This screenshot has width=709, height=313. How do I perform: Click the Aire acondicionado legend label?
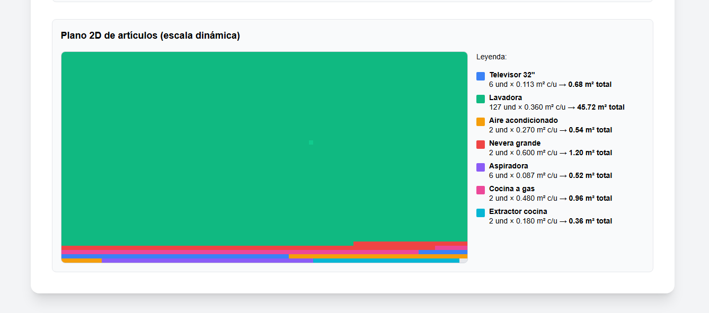(x=523, y=120)
